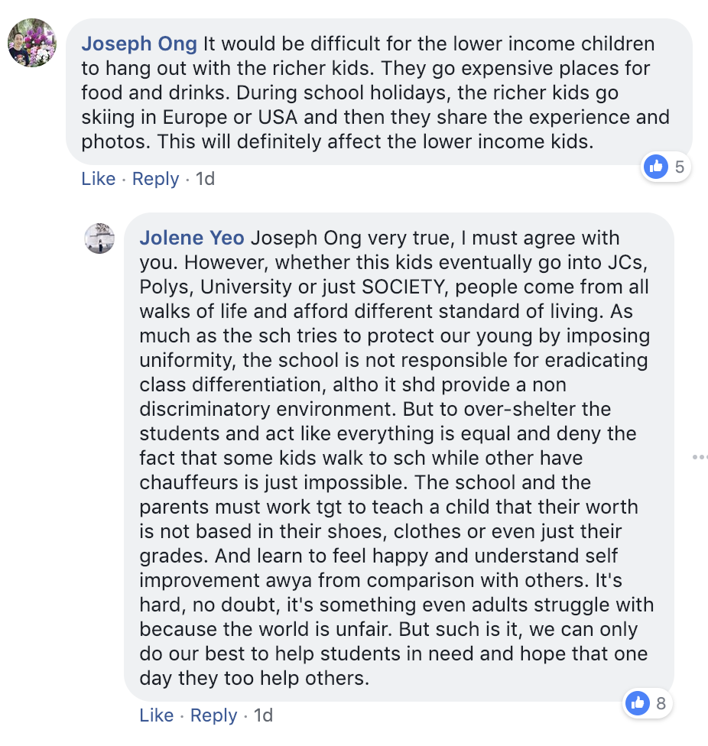
Task: Open the 1d timestamp under Joseph's comment
Action: 206,179
